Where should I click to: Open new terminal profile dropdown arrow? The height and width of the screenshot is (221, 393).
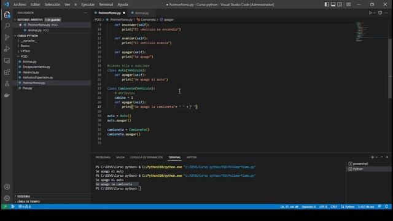coord(376,157)
